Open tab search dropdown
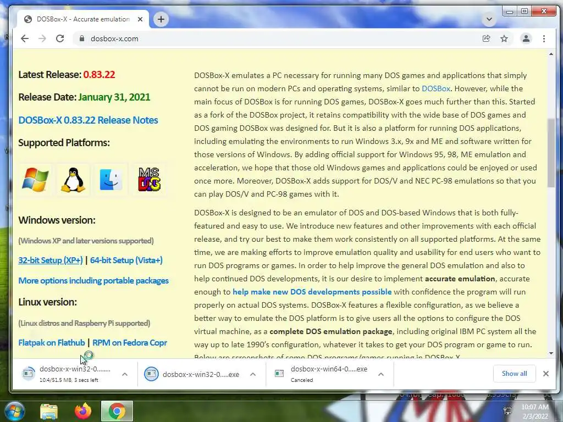Image resolution: width=563 pixels, height=422 pixels. pyautogui.click(x=489, y=19)
